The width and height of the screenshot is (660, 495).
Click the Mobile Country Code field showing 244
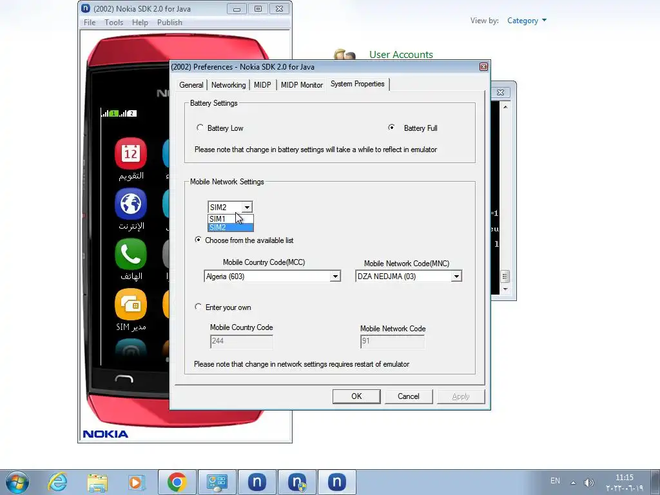click(x=242, y=341)
